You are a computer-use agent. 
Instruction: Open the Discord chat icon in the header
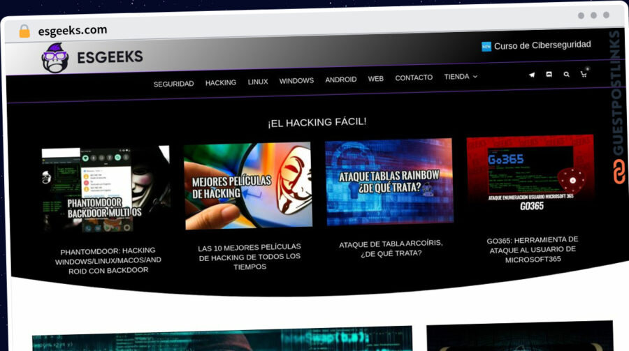549,75
